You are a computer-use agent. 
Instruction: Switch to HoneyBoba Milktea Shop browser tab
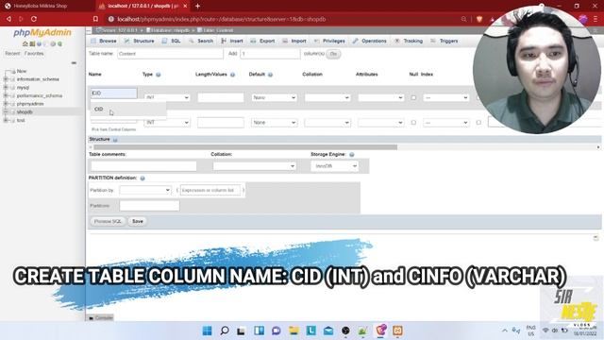pos(41,7)
